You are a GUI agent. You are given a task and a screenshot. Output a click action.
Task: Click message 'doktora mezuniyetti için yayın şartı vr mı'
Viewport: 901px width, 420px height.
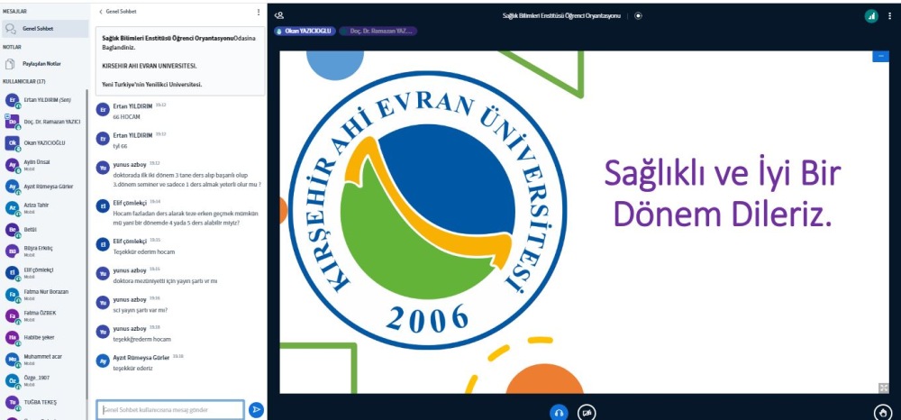pyautogui.click(x=165, y=281)
